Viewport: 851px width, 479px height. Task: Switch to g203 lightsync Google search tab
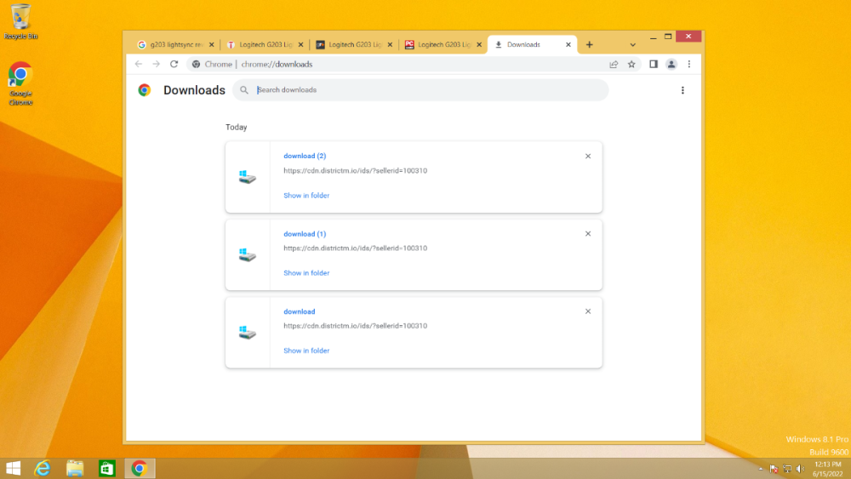point(176,44)
